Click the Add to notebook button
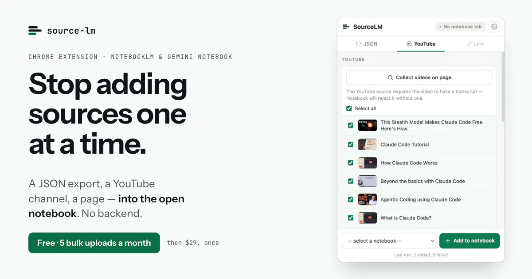 pyautogui.click(x=469, y=241)
